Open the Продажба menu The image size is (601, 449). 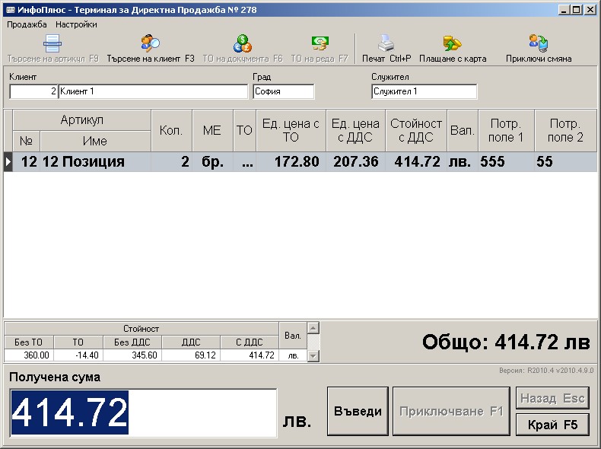point(27,24)
